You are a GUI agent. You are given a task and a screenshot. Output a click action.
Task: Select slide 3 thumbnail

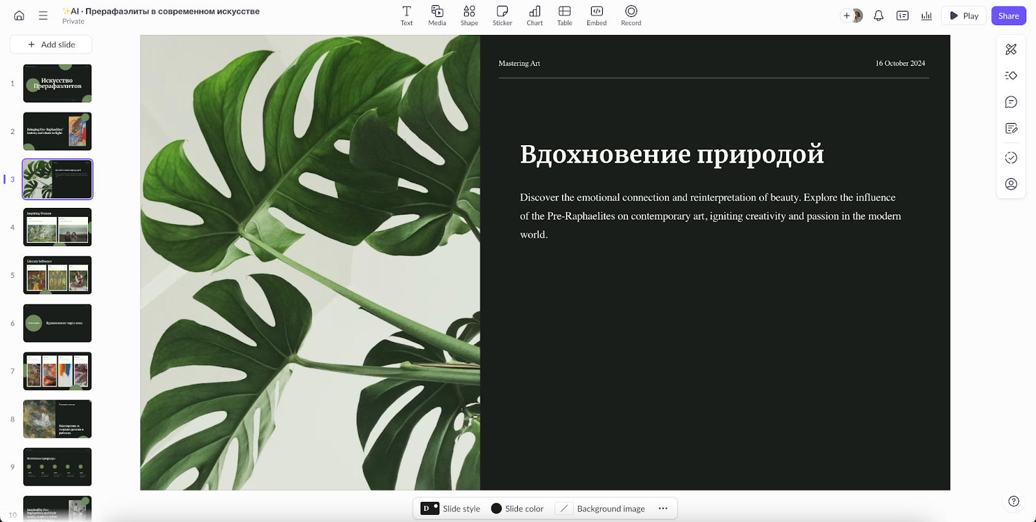tap(58, 179)
